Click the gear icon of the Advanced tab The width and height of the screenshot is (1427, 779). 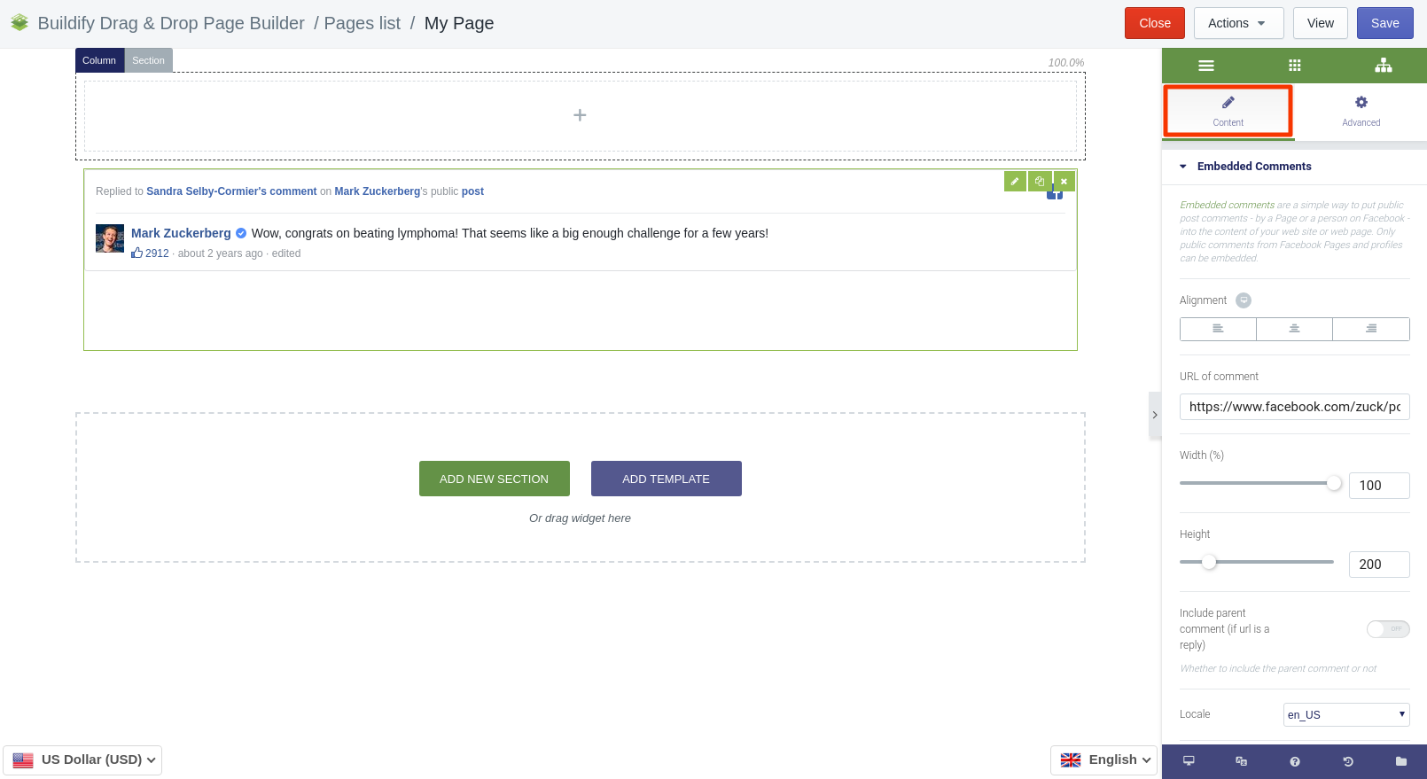(1361, 103)
